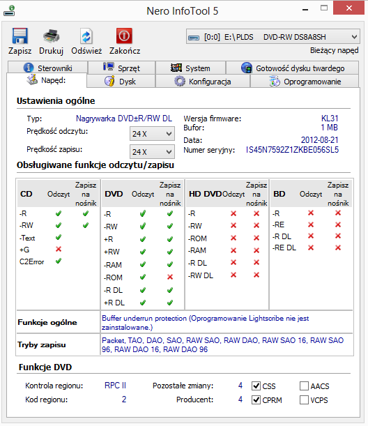The width and height of the screenshot is (368, 426).
Task: Select the Napęd tab label
Action: [53, 80]
